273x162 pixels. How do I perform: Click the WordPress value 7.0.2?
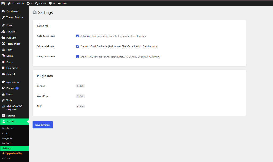click(x=80, y=96)
